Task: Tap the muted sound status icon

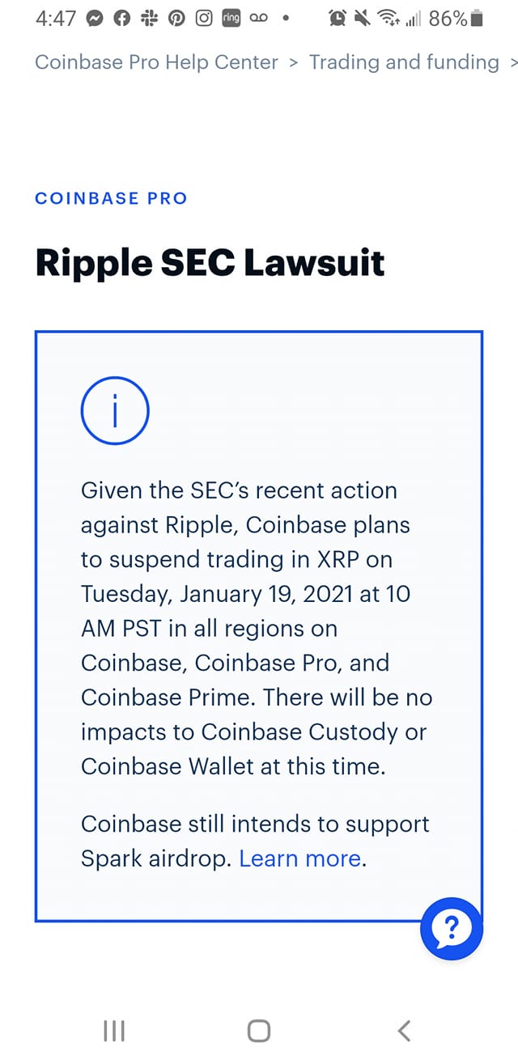Action: click(363, 19)
